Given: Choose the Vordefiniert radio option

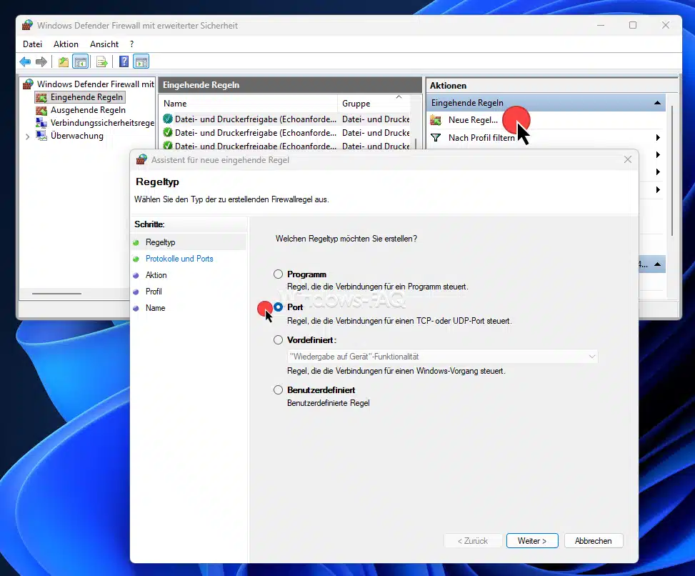Looking at the screenshot, I should click(x=278, y=339).
